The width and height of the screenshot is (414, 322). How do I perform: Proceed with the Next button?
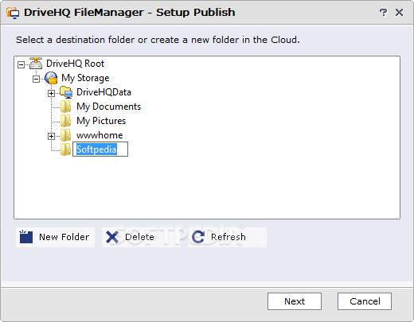click(x=295, y=301)
